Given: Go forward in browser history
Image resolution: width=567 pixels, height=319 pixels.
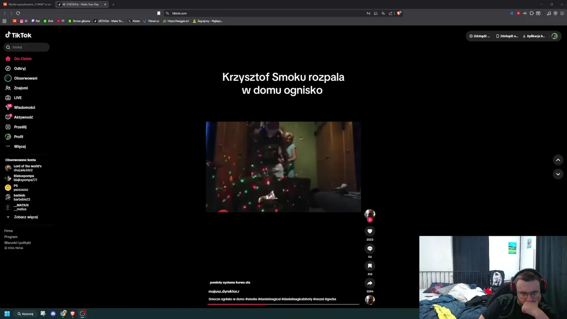Looking at the screenshot, I should pyautogui.click(x=11, y=13).
